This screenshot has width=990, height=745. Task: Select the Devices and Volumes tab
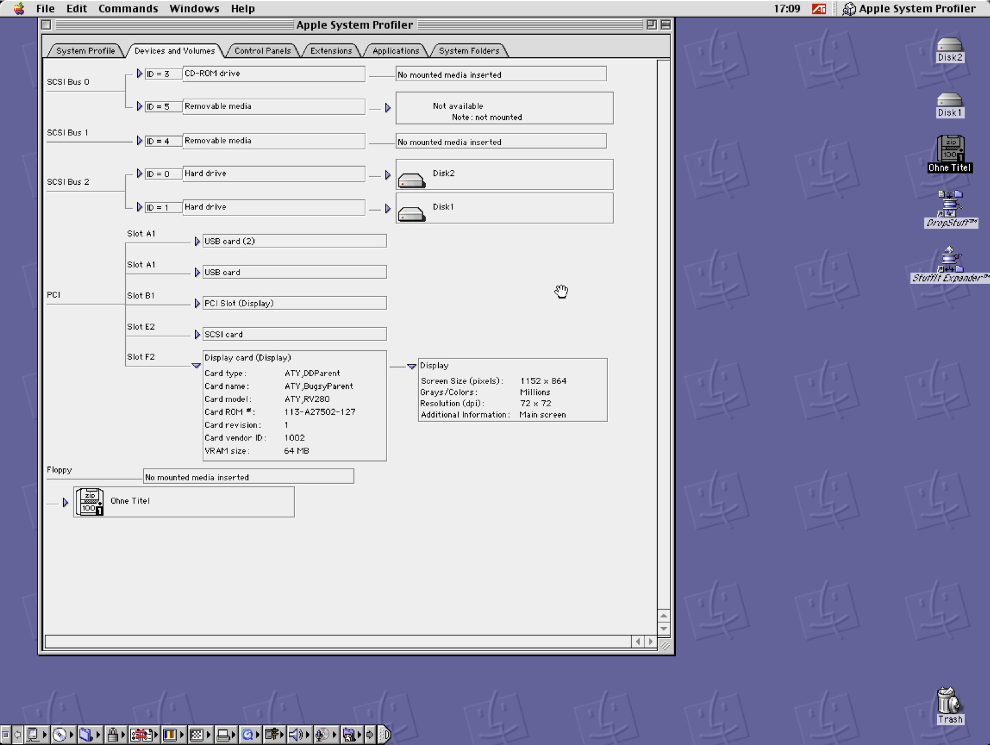(175, 51)
